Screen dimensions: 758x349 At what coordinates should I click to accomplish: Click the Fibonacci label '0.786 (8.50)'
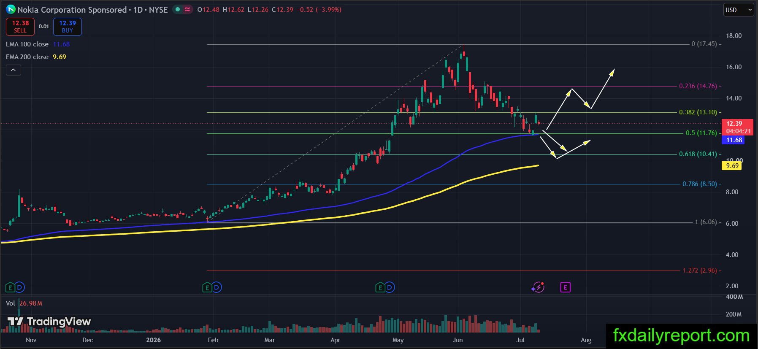[700, 184]
